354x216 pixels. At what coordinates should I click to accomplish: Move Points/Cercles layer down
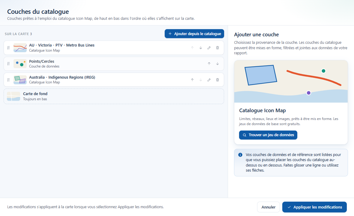pos(217,64)
